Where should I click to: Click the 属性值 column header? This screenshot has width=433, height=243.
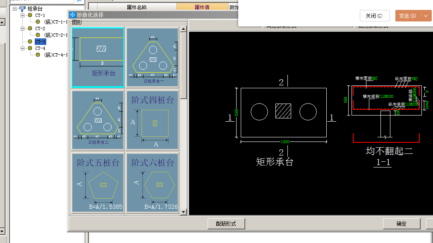202,7
